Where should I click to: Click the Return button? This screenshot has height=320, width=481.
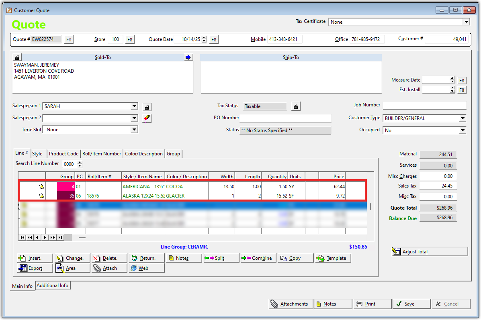tap(147, 258)
